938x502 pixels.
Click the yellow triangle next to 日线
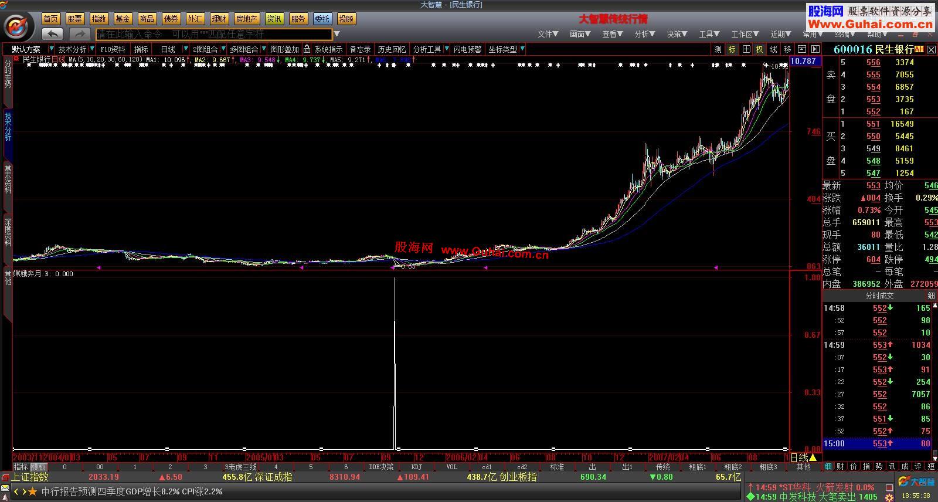coord(813,457)
